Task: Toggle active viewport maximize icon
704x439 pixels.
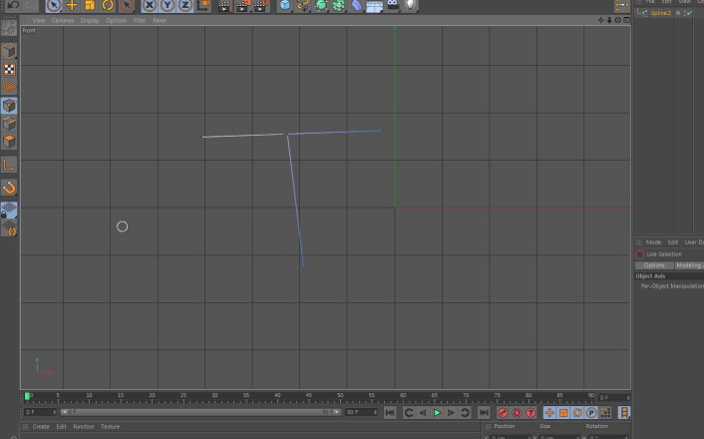Action: pos(626,20)
